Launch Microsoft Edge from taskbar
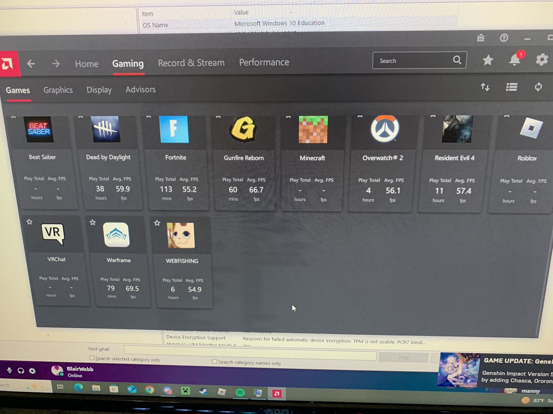553x414 pixels. tap(78, 388)
